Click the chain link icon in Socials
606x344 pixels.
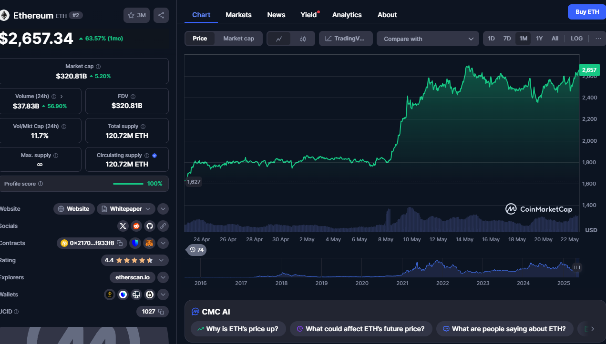163,226
